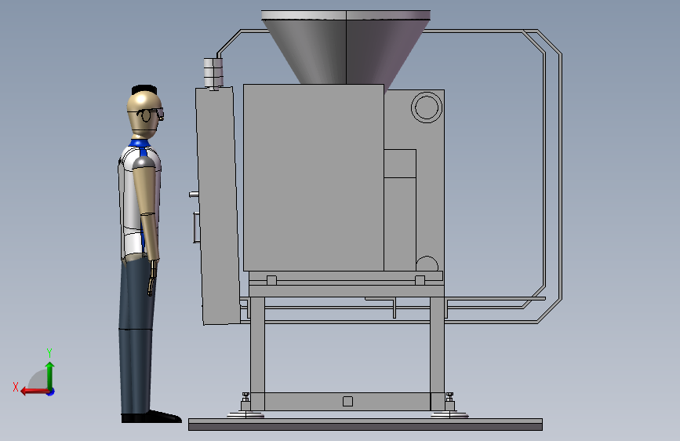Select the small square on the lower crossbar
Image resolution: width=680 pixels, height=441 pixels.
click(347, 402)
